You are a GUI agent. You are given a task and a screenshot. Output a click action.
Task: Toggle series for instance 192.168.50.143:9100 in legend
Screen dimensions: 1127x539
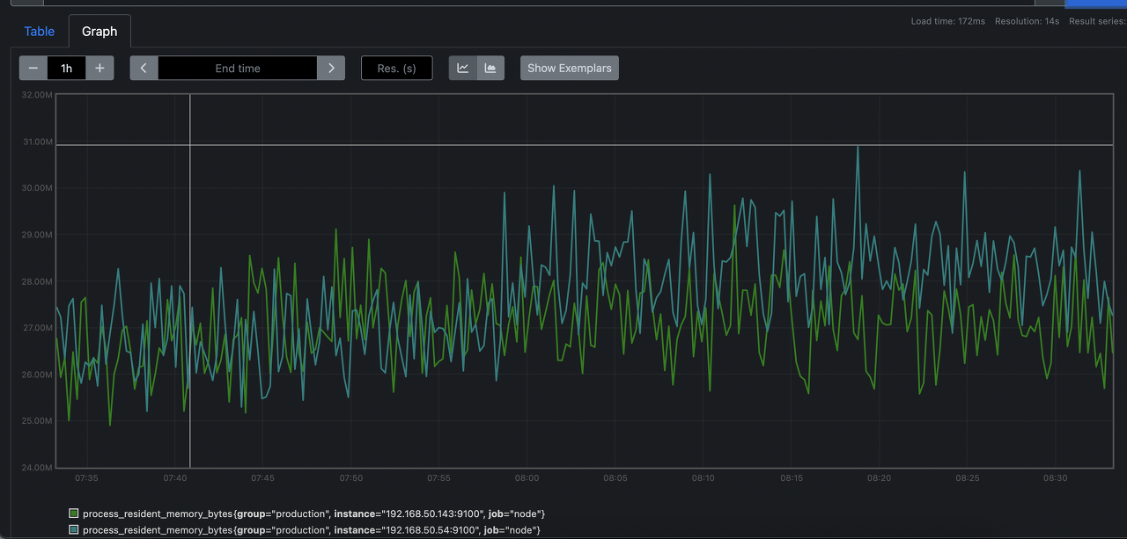[306, 514]
